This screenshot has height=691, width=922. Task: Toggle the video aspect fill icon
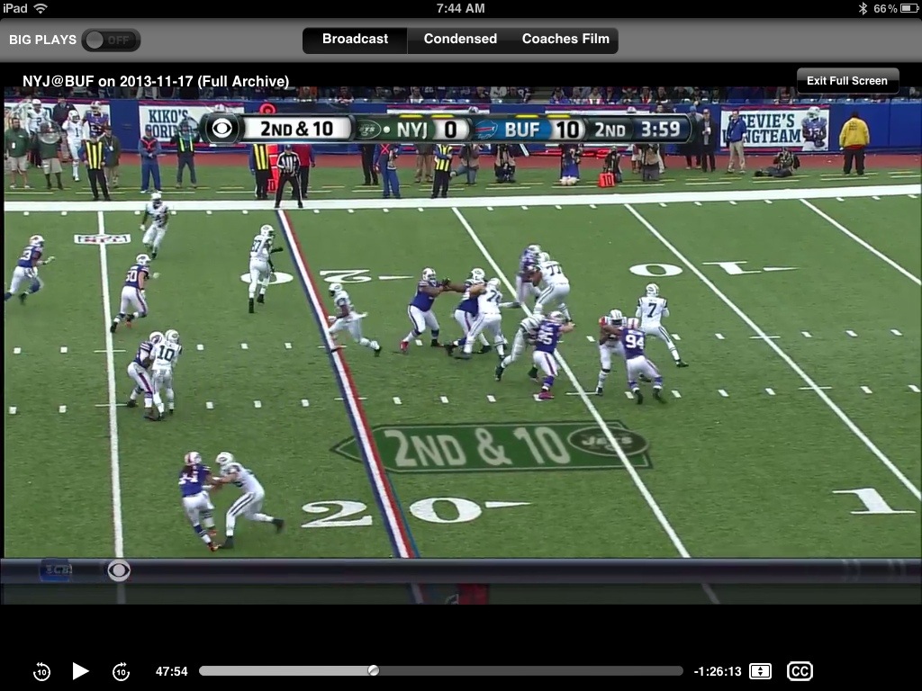pos(760,671)
